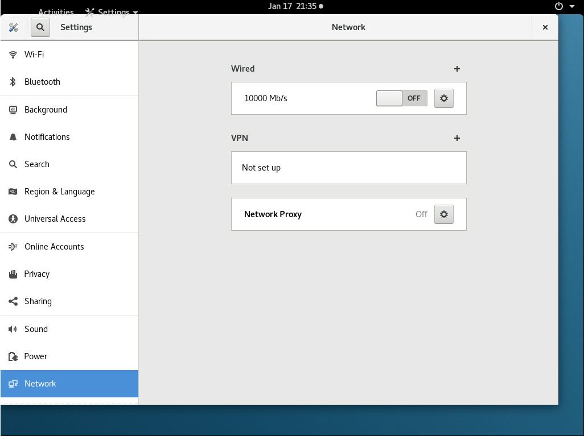The height and width of the screenshot is (436, 584).
Task: Click the Network Proxy 'Off' status text
Action: click(x=421, y=214)
